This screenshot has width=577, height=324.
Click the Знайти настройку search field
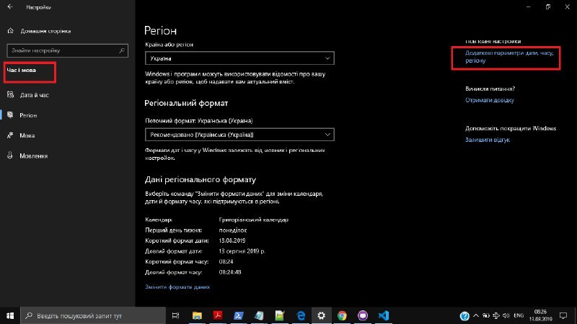pos(67,50)
